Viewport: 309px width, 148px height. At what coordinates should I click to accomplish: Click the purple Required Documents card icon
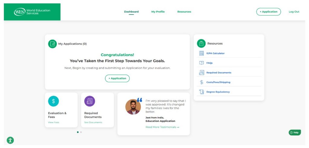point(90,101)
